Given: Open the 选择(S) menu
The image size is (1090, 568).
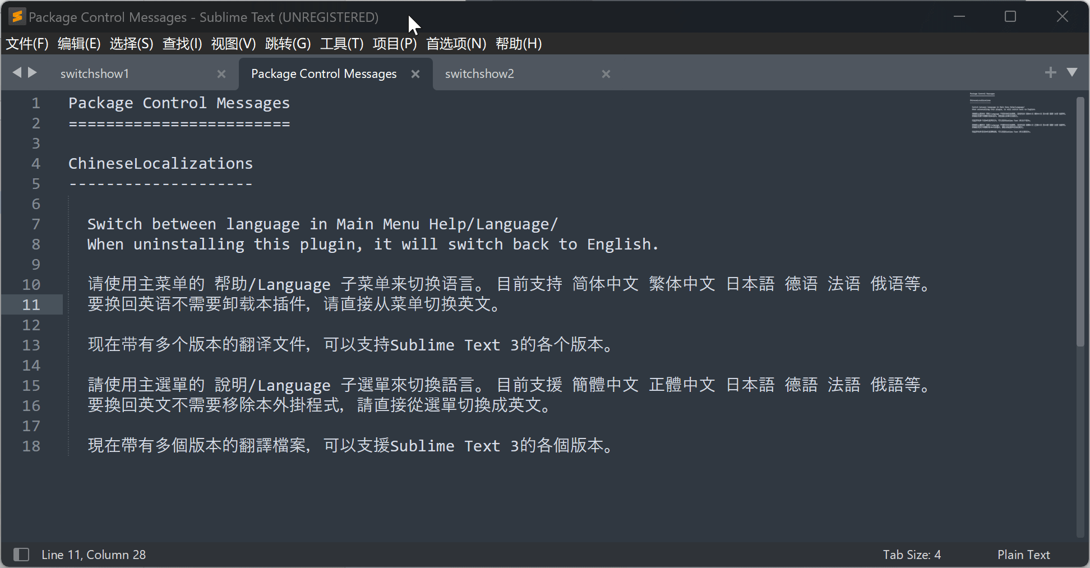Looking at the screenshot, I should (x=131, y=44).
